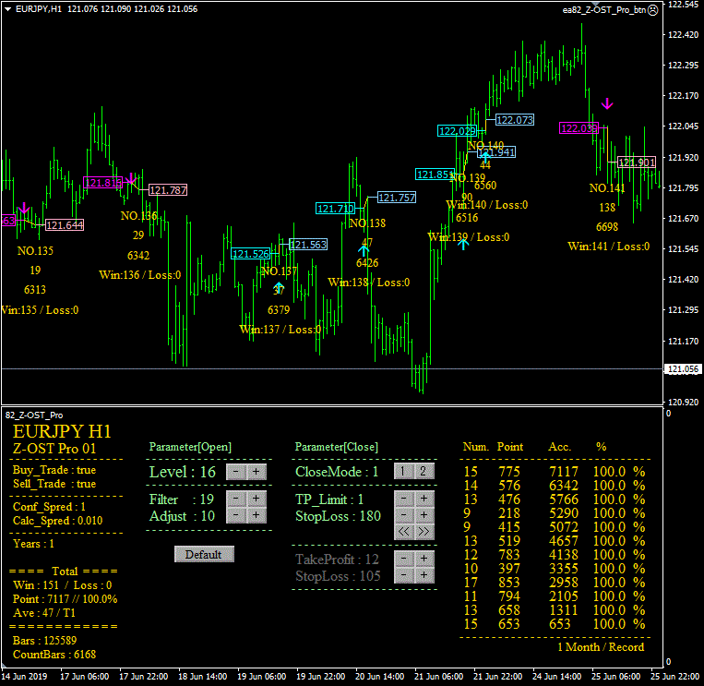Increase TP_Limit with plus button

424,499
